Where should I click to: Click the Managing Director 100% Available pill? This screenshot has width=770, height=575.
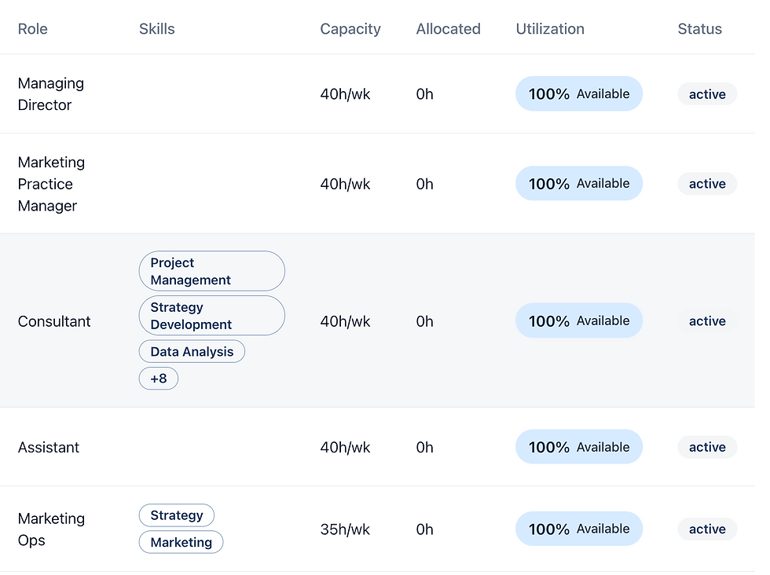click(x=579, y=94)
